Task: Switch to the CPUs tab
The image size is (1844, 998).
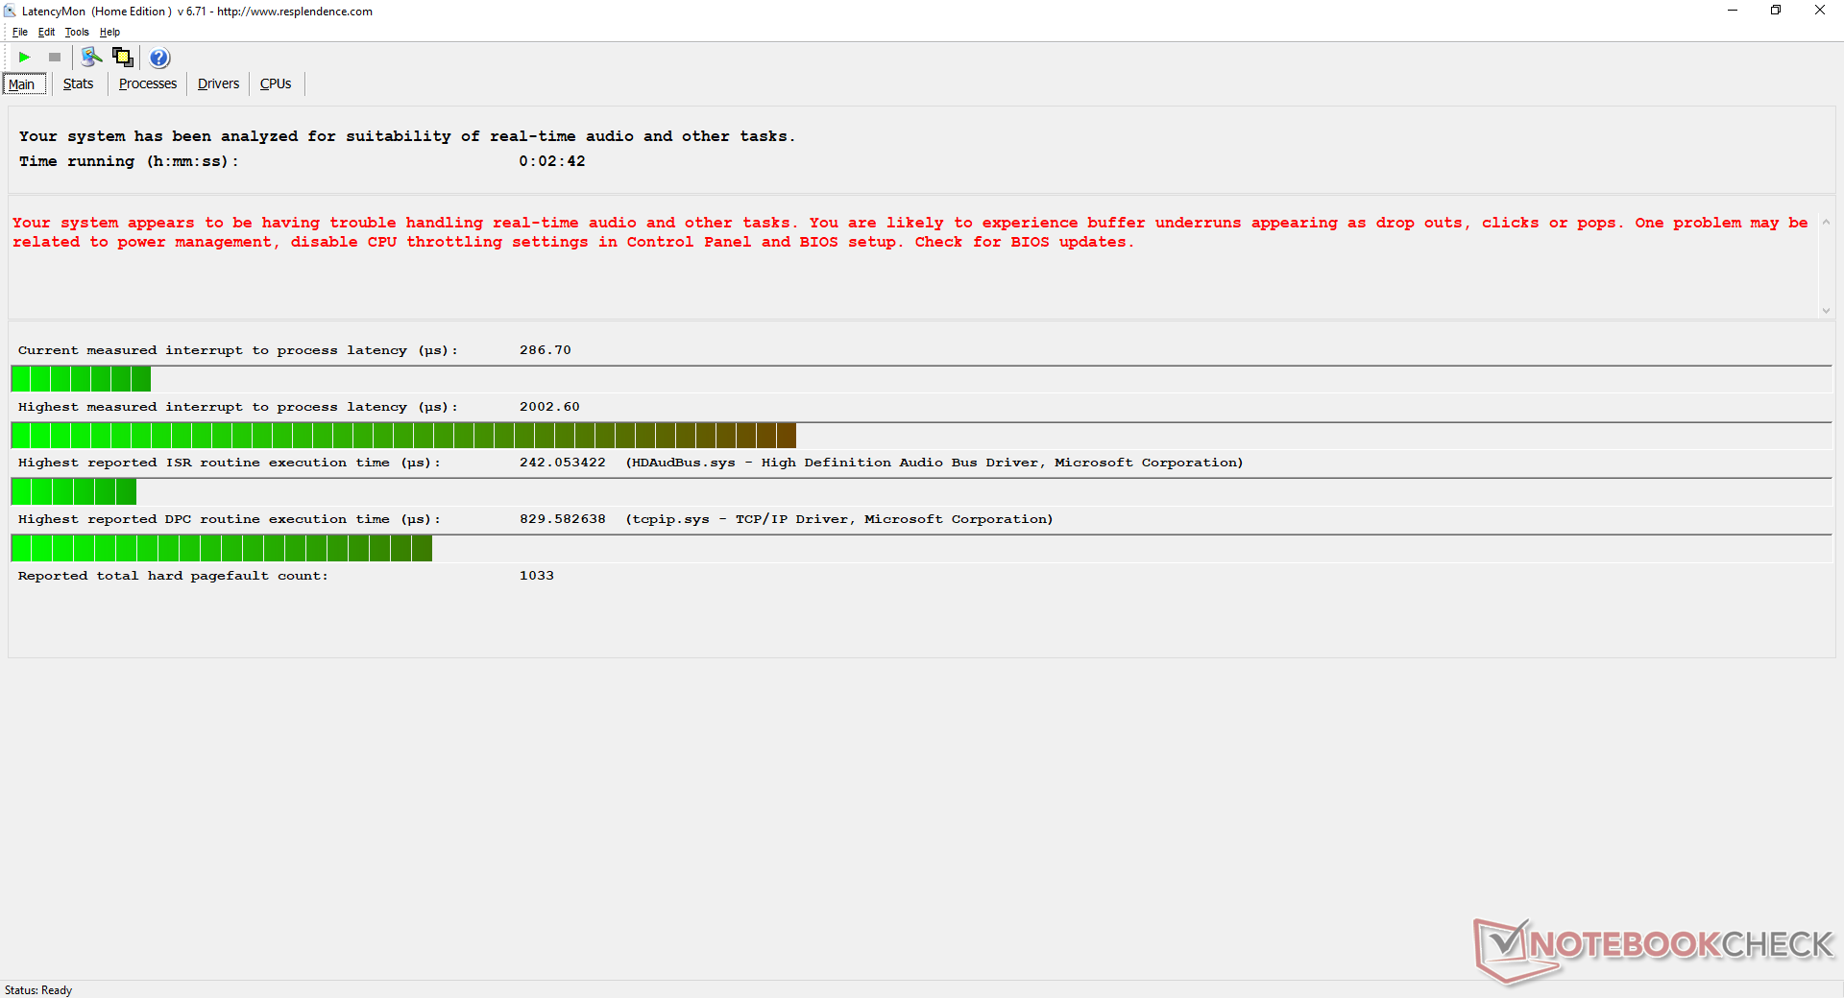Action: click(x=276, y=84)
